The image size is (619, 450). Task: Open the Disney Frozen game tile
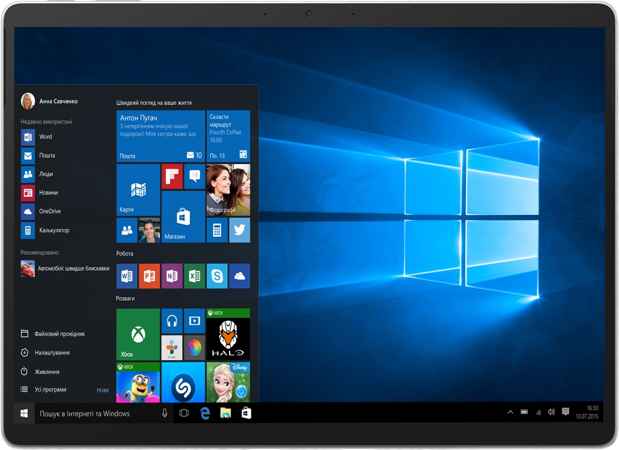[x=228, y=382]
